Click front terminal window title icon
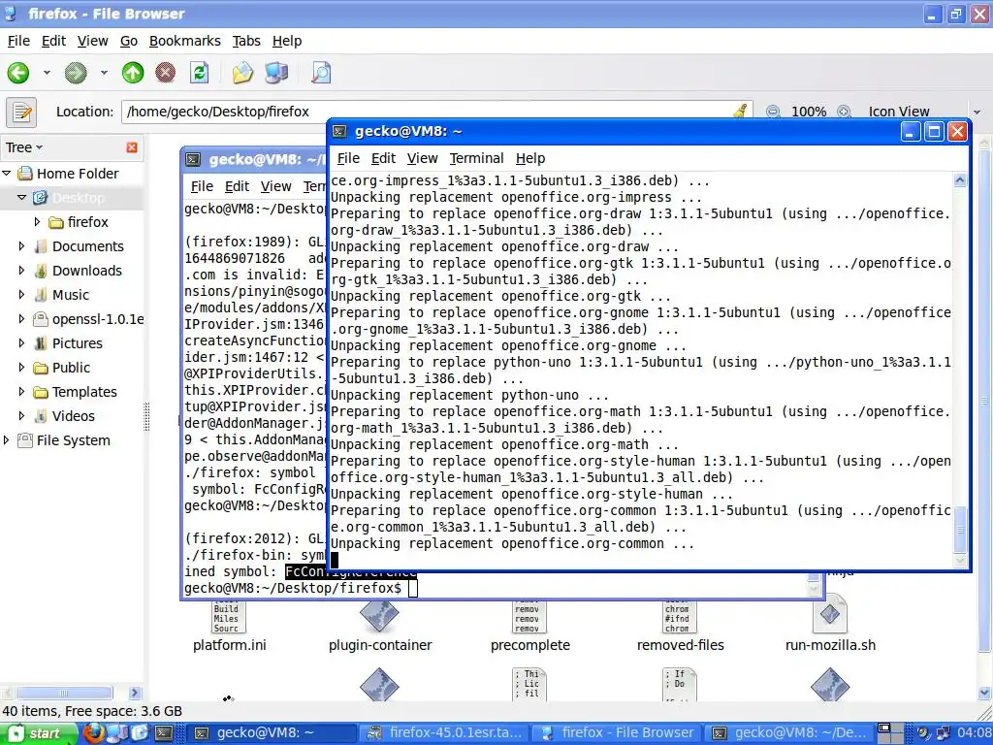This screenshot has height=745, width=993. [x=340, y=131]
